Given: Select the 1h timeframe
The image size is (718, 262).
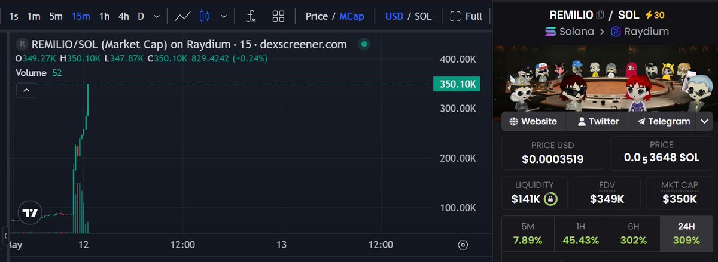Looking at the screenshot, I should pyautogui.click(x=104, y=16).
